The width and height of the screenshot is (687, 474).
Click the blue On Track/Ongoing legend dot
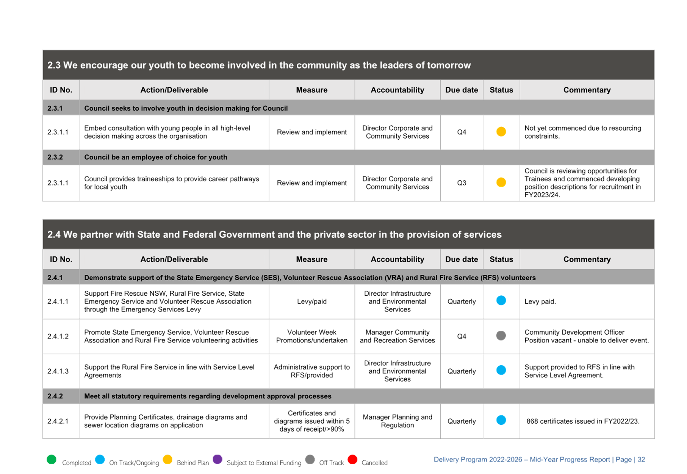pos(100,460)
